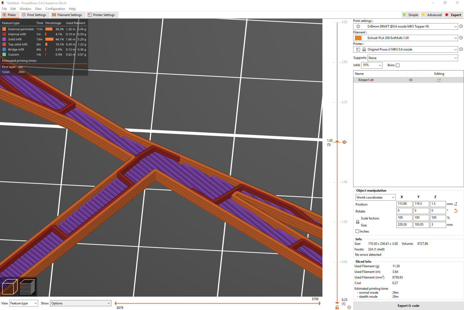Open the print settings preset dropdown
The width and height of the screenshot is (464, 310).
pos(405,26)
